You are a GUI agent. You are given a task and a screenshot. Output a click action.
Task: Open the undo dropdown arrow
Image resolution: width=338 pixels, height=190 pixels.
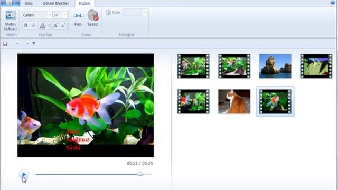tap(17, 44)
